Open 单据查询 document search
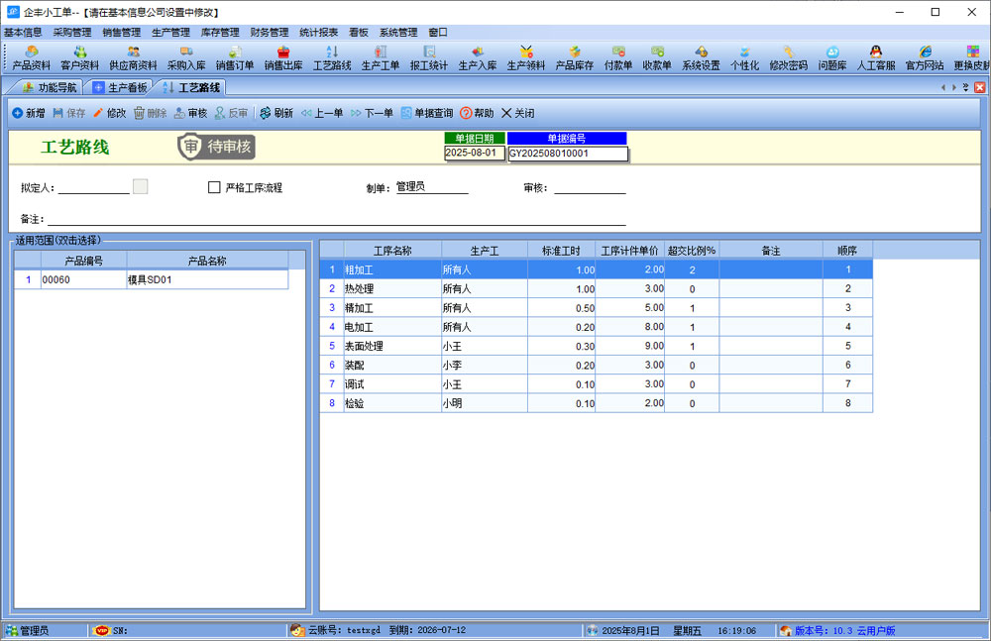991x641 pixels. click(x=426, y=113)
